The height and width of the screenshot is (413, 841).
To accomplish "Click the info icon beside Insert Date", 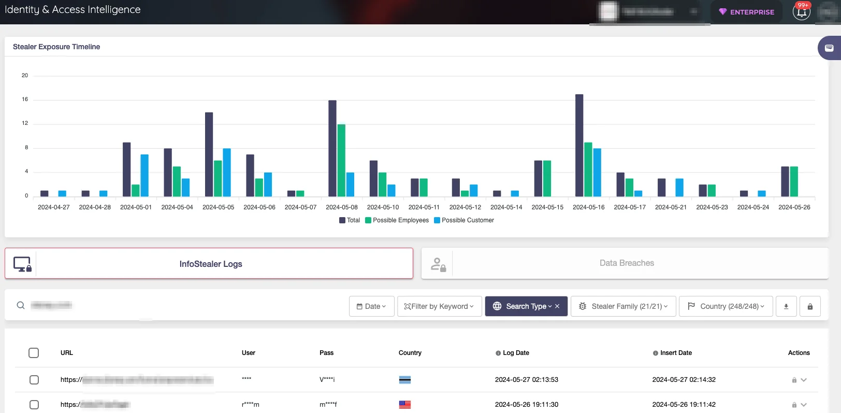I will click(x=656, y=353).
